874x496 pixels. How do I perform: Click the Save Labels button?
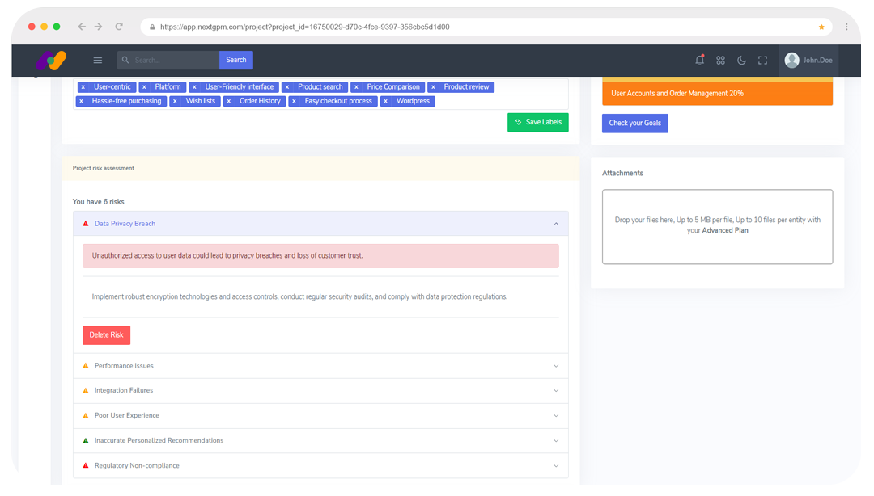[x=538, y=123]
